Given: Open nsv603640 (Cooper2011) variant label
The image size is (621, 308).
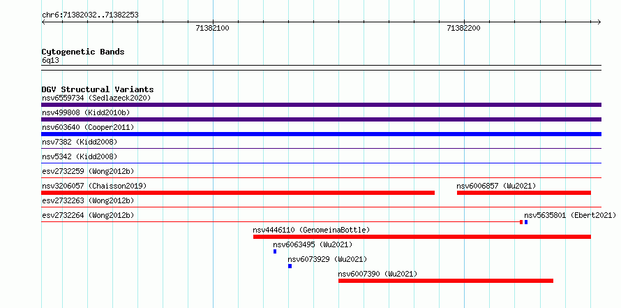Looking at the screenshot, I should pos(88,127).
